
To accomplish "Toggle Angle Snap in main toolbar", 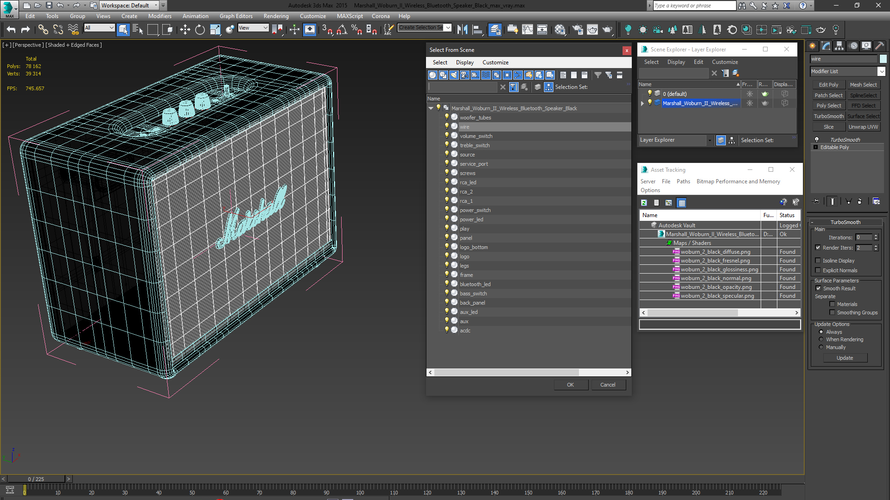I will 342,30.
